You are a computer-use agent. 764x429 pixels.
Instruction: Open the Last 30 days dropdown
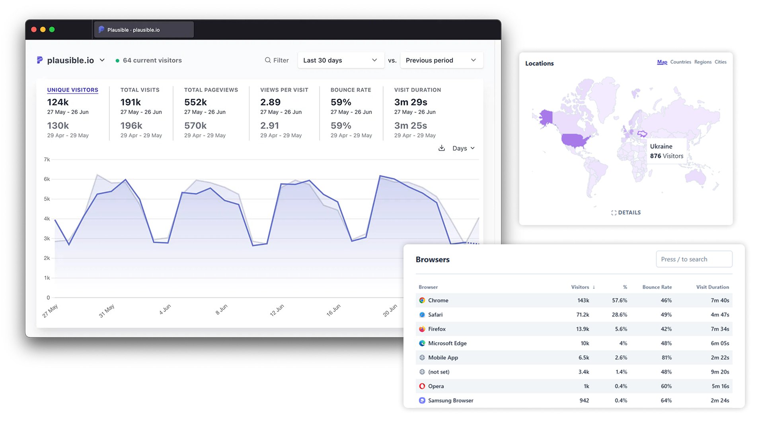(340, 60)
